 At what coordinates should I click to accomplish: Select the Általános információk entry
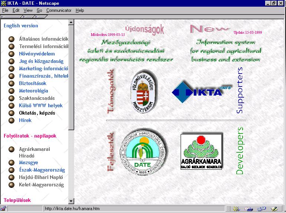44,39
